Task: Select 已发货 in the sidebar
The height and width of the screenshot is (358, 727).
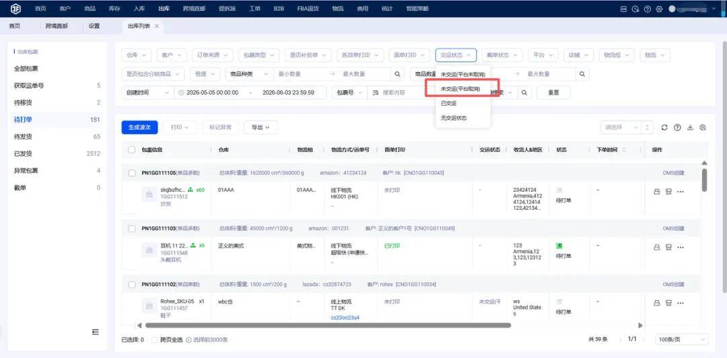Action: (57, 153)
